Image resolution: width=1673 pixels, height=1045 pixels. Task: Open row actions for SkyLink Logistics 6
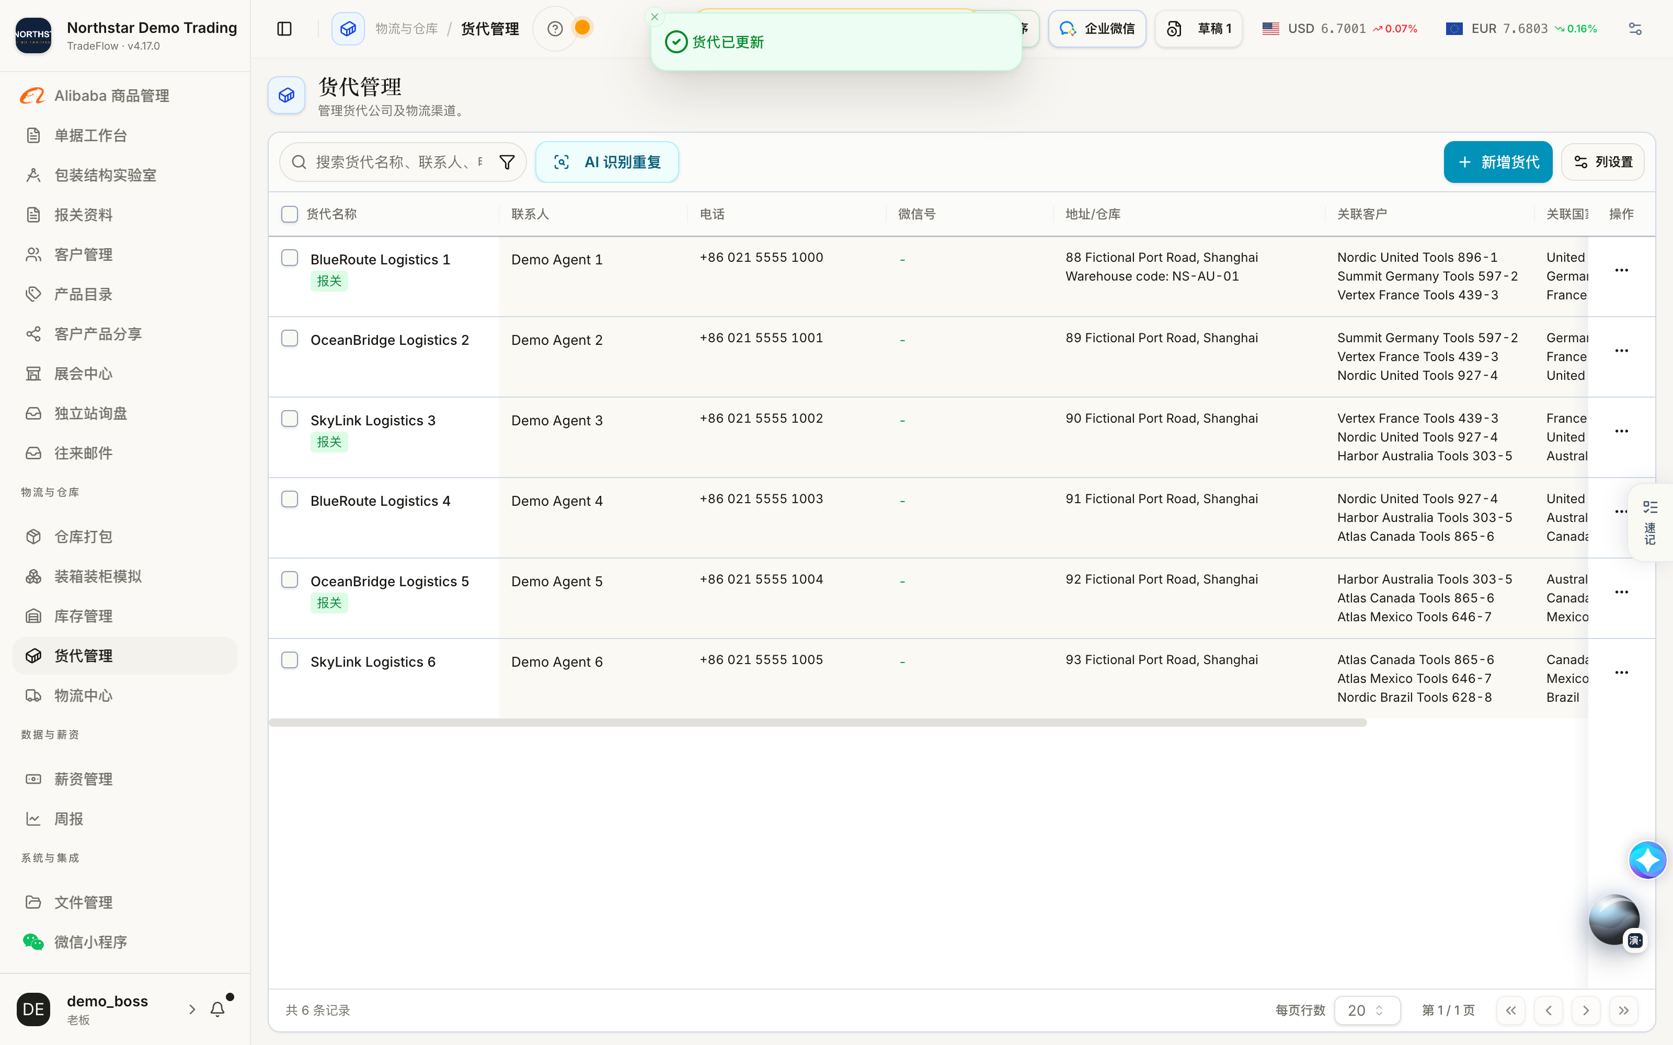1621,672
